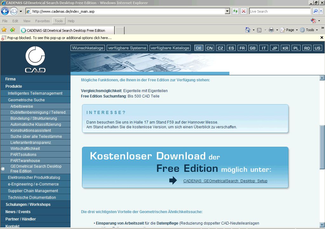This screenshot has height=229, width=325.
Task: Open a new blank browser tab
Action: (119, 30)
